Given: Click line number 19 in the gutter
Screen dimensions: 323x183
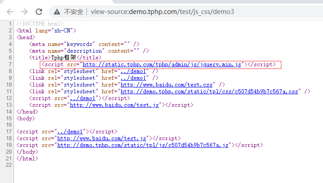Looking at the screenshot, I should coord(9,145).
